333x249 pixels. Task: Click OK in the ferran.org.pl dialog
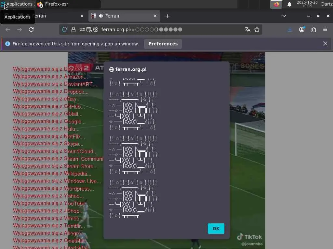point(216,229)
